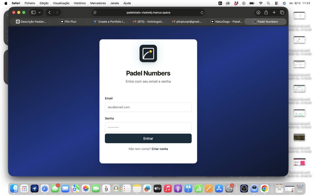The height and width of the screenshot is (196, 314).
Task: Show Safari downloads
Action: click(258, 12)
